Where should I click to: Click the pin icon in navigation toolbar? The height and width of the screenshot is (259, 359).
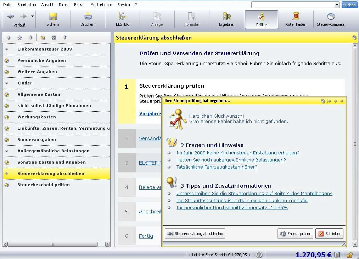(x=65, y=38)
